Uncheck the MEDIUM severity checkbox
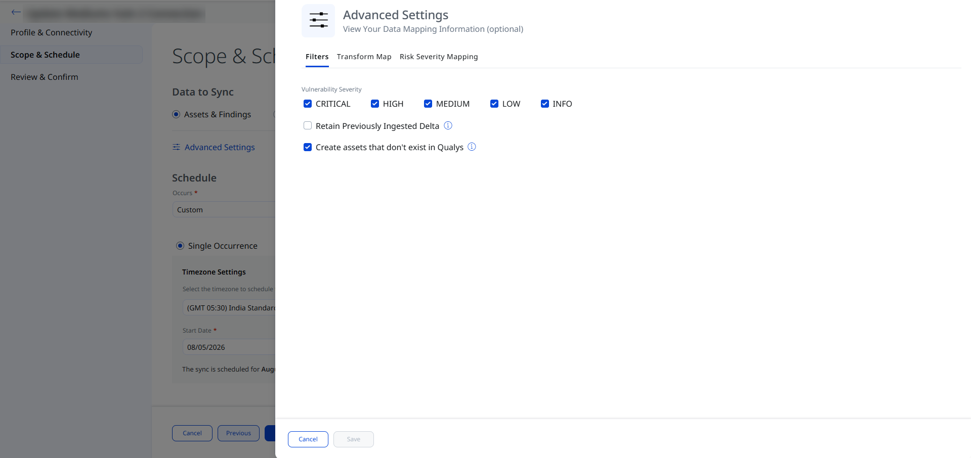 [x=428, y=104]
